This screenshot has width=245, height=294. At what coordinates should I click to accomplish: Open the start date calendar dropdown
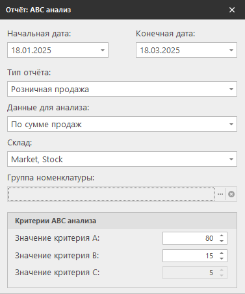pyautogui.click(x=103, y=50)
